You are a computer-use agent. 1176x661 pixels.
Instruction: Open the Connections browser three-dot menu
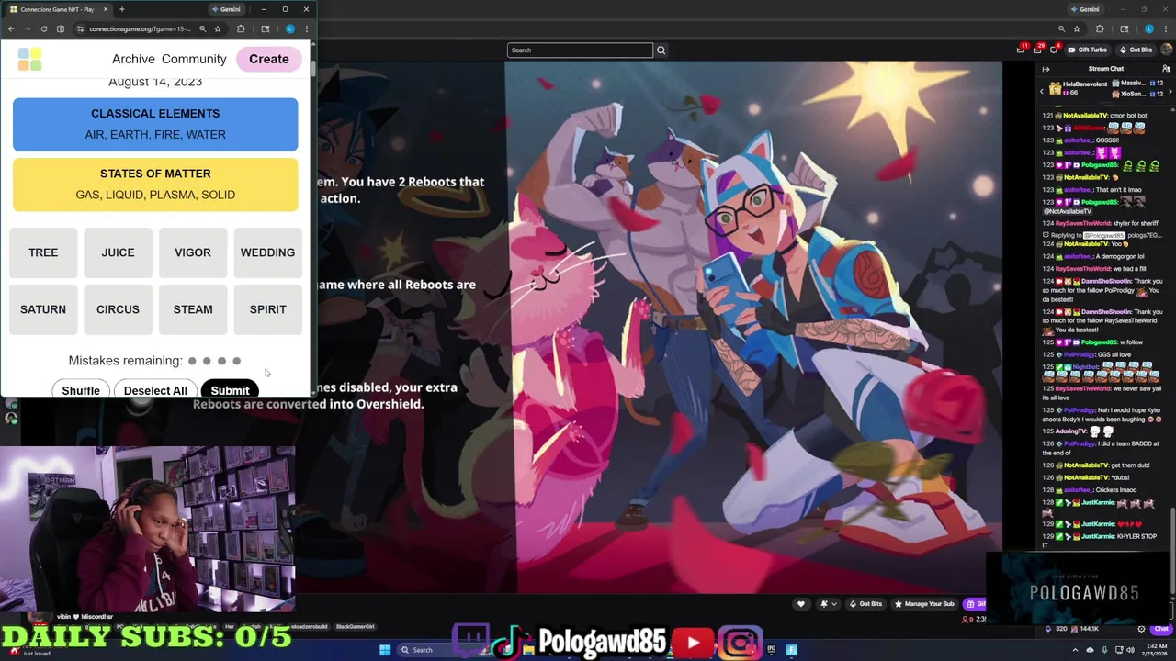pyautogui.click(x=306, y=28)
